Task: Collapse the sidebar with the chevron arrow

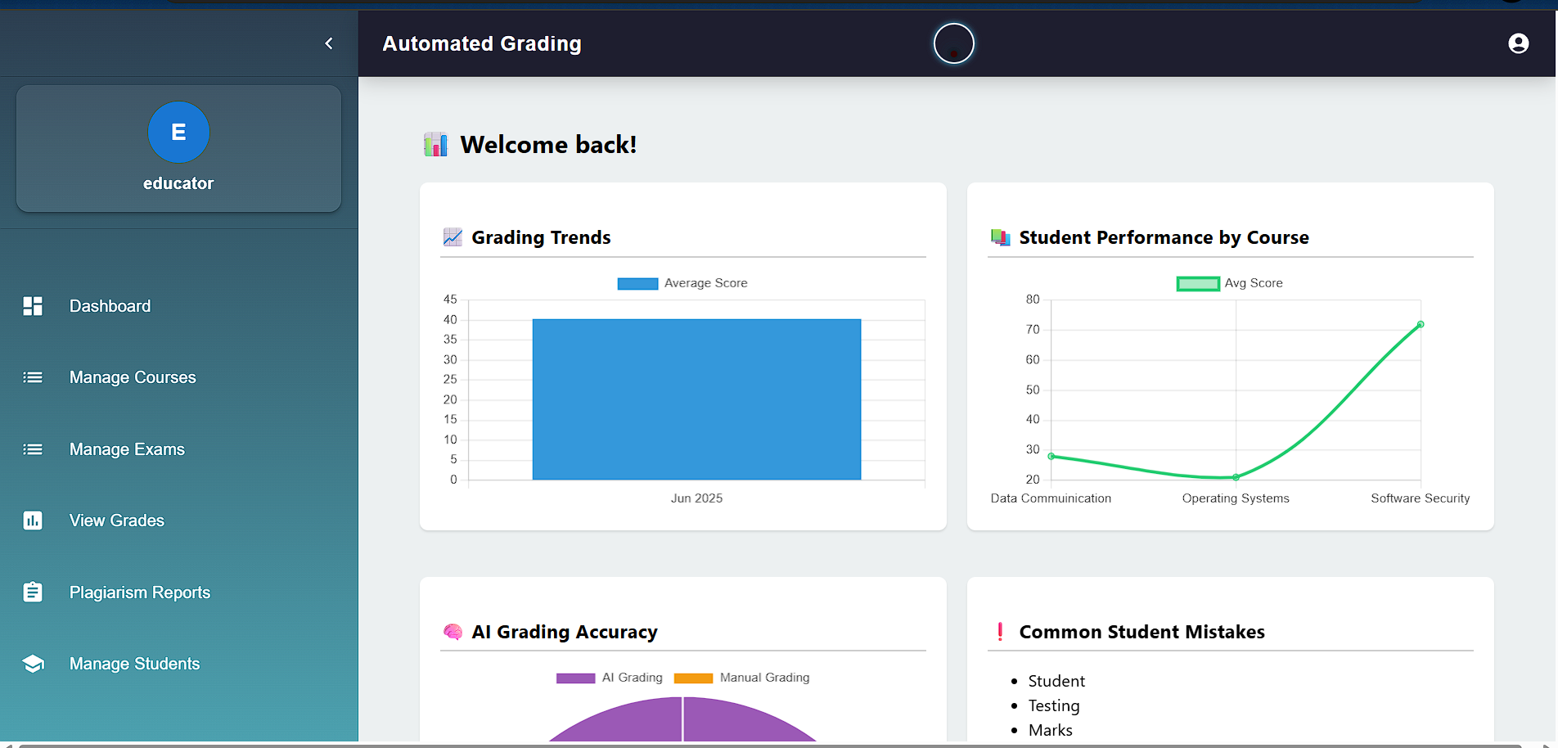Action: pyautogui.click(x=329, y=43)
